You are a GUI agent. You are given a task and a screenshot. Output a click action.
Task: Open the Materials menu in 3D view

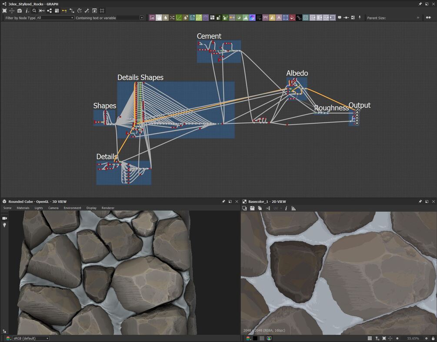coord(23,208)
